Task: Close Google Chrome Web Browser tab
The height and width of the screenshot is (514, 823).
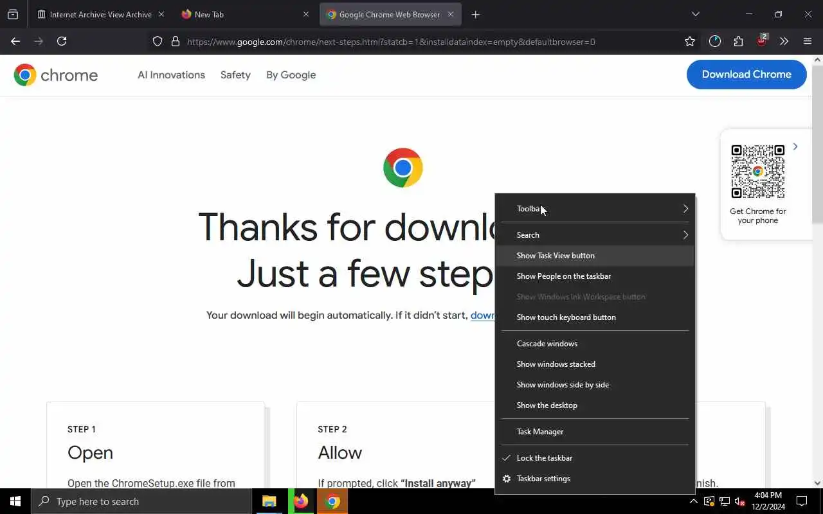Action: point(451,14)
